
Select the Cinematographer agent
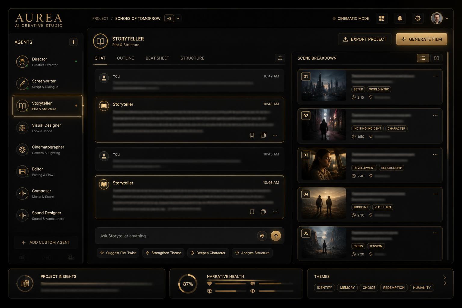click(x=48, y=150)
